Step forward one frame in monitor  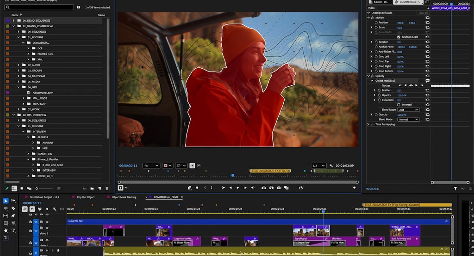tap(245, 188)
